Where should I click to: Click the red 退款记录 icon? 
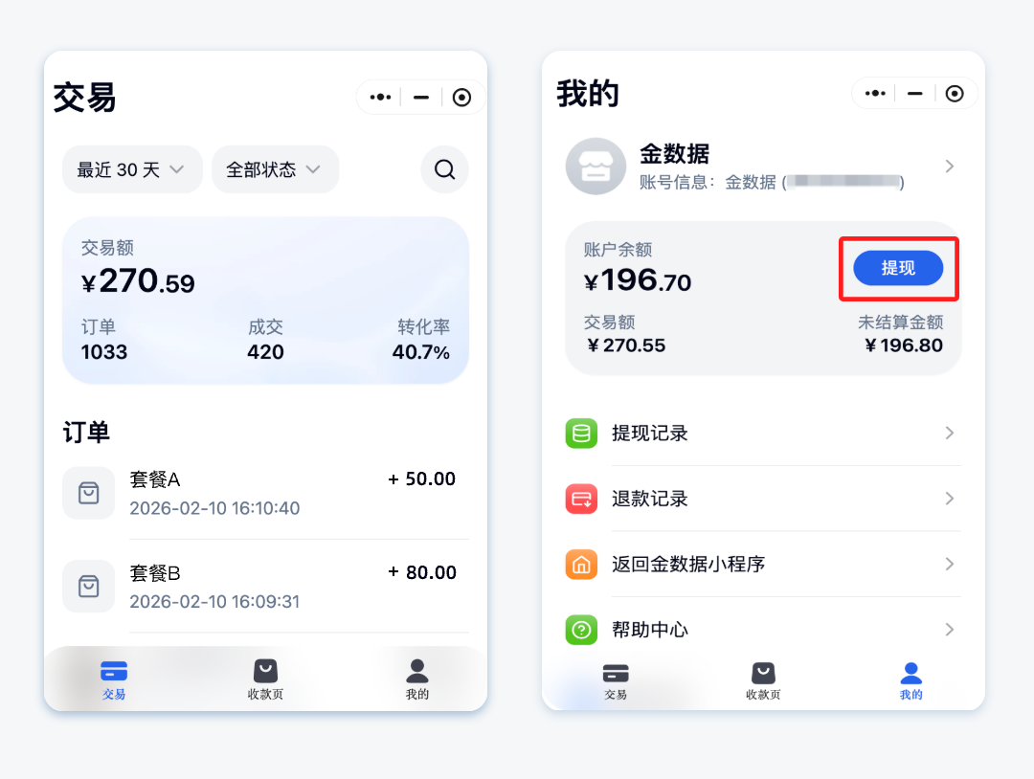581,499
